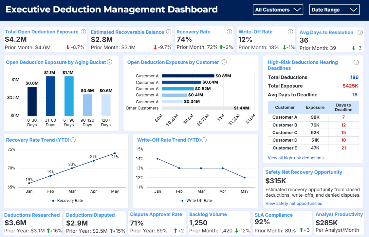Show info for High-Risk Deductions Nearing Deadlines
Viewport: 369px width, 237px height.
click(356, 62)
